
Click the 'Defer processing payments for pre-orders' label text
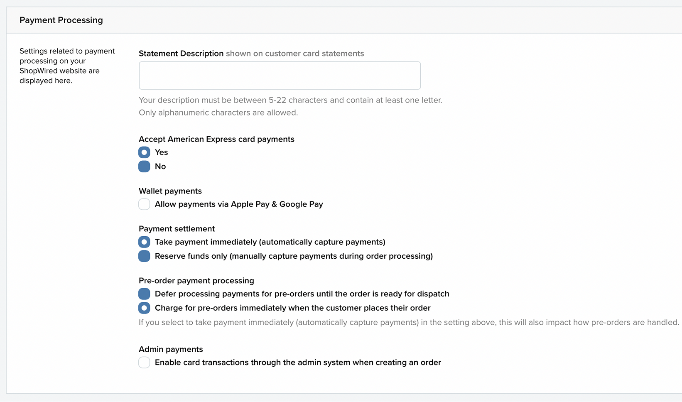[302, 294]
